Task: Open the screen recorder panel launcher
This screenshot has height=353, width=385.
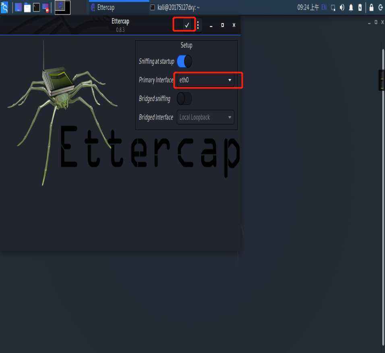Action: pos(46,8)
